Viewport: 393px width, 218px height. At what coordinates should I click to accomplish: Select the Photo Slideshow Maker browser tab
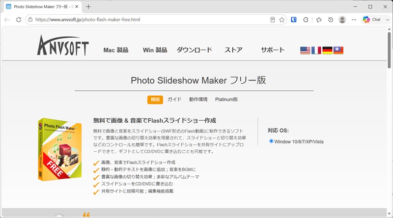pos(43,7)
